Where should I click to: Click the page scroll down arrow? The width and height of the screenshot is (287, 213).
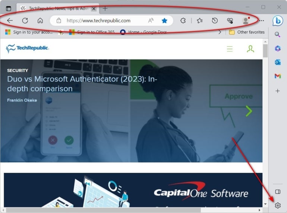point(265,204)
